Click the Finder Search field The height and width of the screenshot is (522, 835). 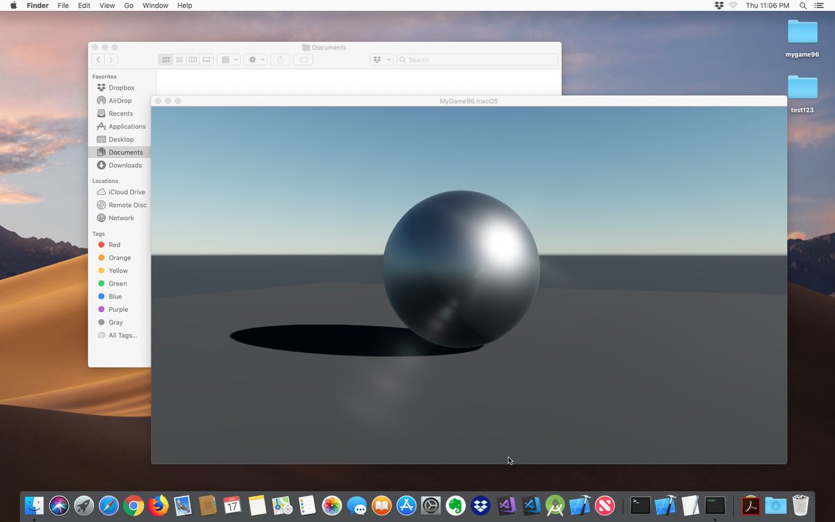point(477,60)
